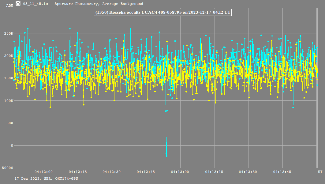Select the 04:12:30 time tick label
The width and height of the screenshot is (325, 184).
(111, 172)
